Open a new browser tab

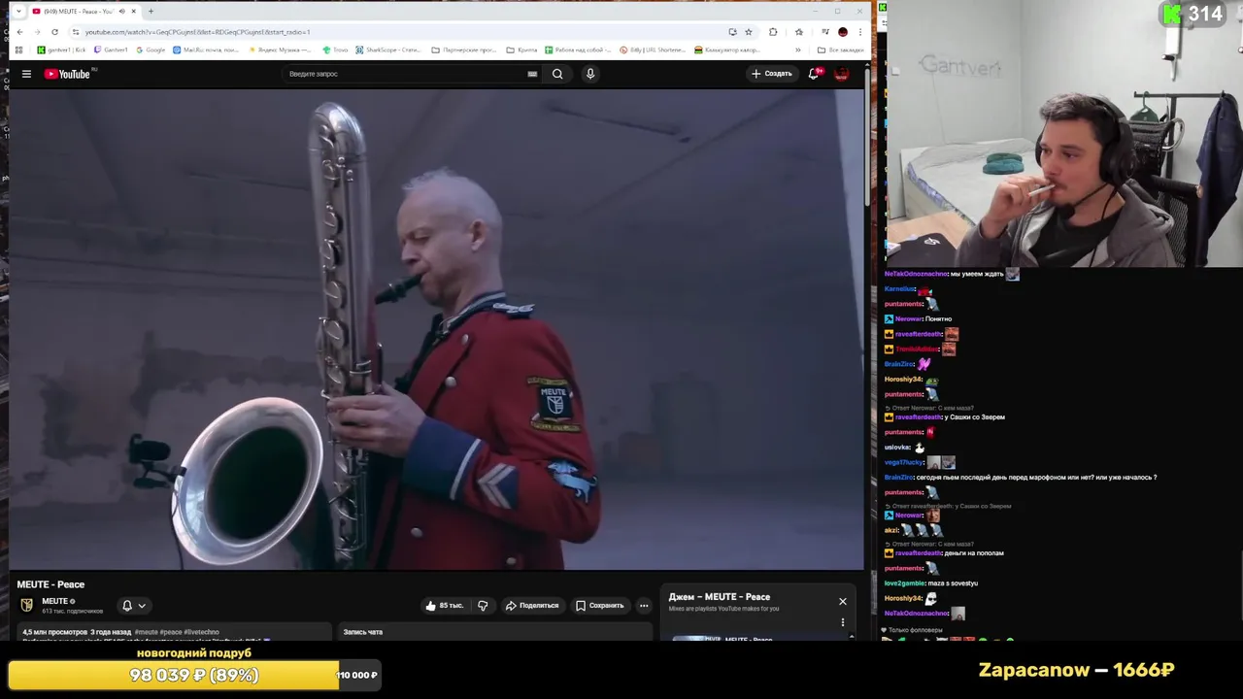click(x=151, y=12)
